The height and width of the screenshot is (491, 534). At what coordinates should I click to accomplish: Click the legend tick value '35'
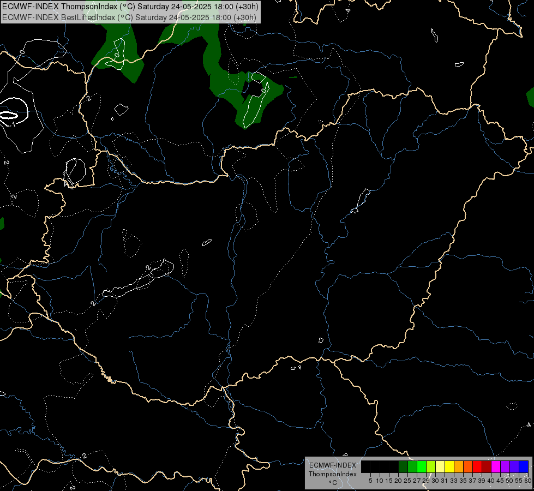coord(463,481)
